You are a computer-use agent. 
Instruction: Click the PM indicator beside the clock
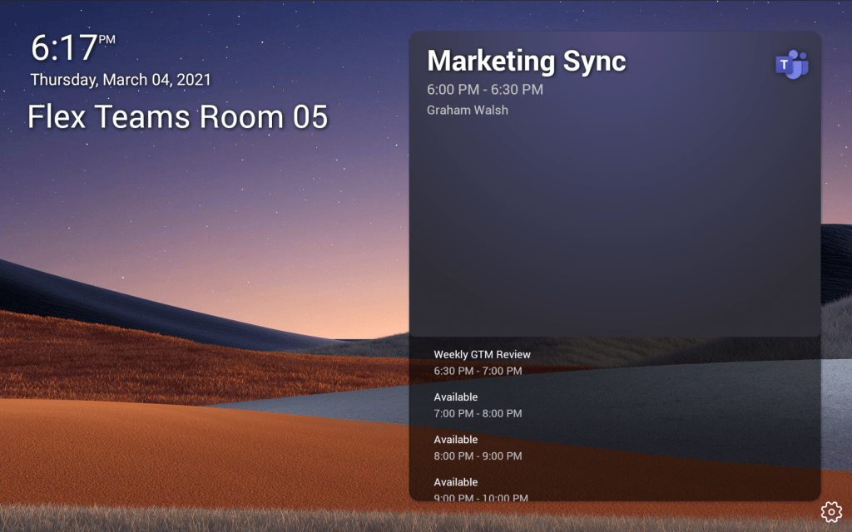(106, 39)
